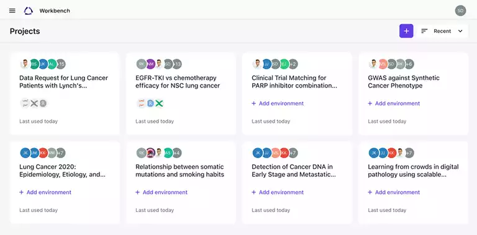
Task: Create a new project with purple plus button
Action: coord(406,31)
